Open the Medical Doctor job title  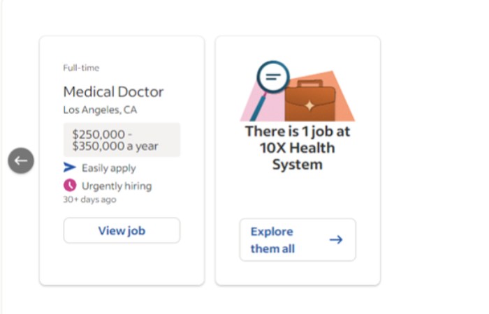tap(113, 91)
